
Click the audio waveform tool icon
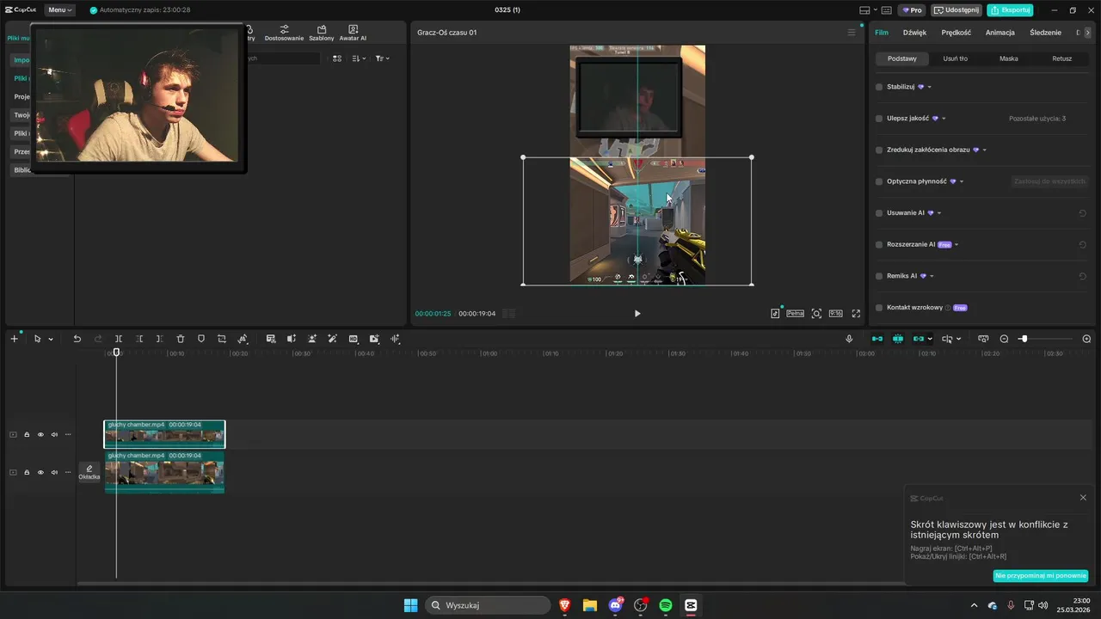(395, 339)
